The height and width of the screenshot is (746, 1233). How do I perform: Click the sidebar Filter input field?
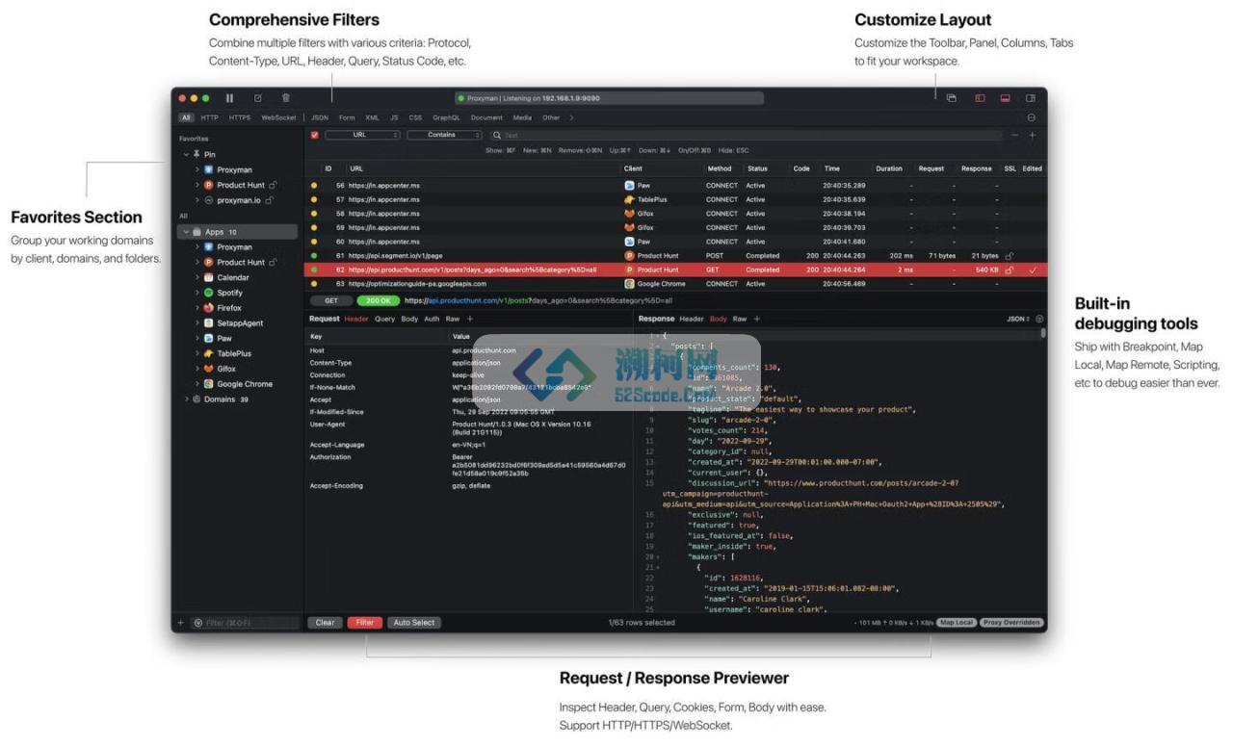(x=246, y=623)
